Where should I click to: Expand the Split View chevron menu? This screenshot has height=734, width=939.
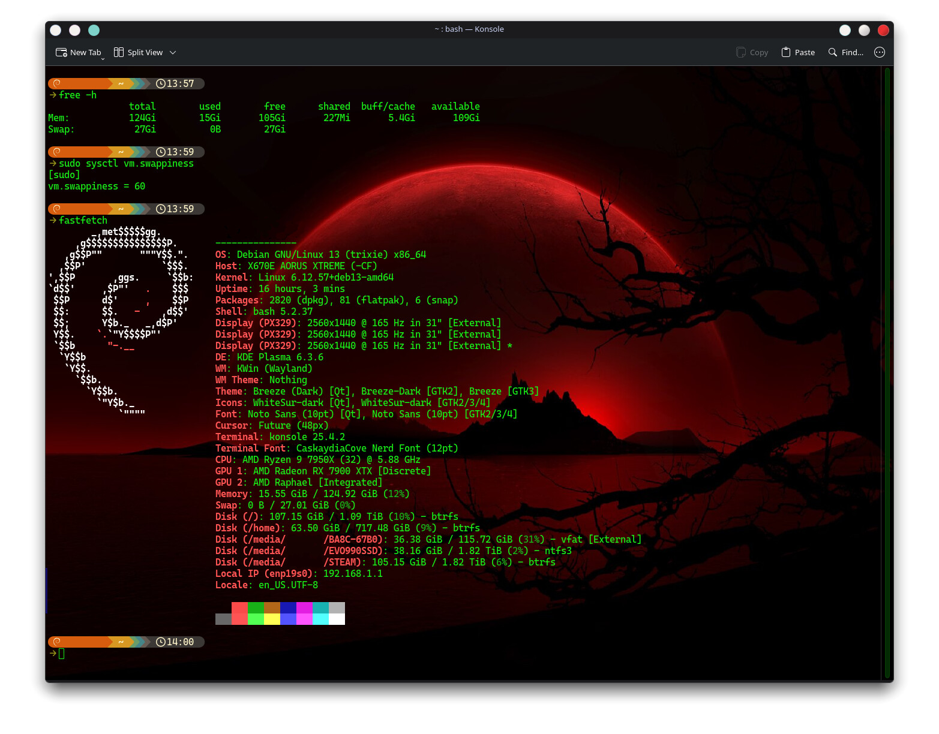click(x=173, y=53)
